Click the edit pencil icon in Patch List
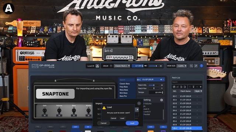This screenshot has height=132, width=236. 178,87
